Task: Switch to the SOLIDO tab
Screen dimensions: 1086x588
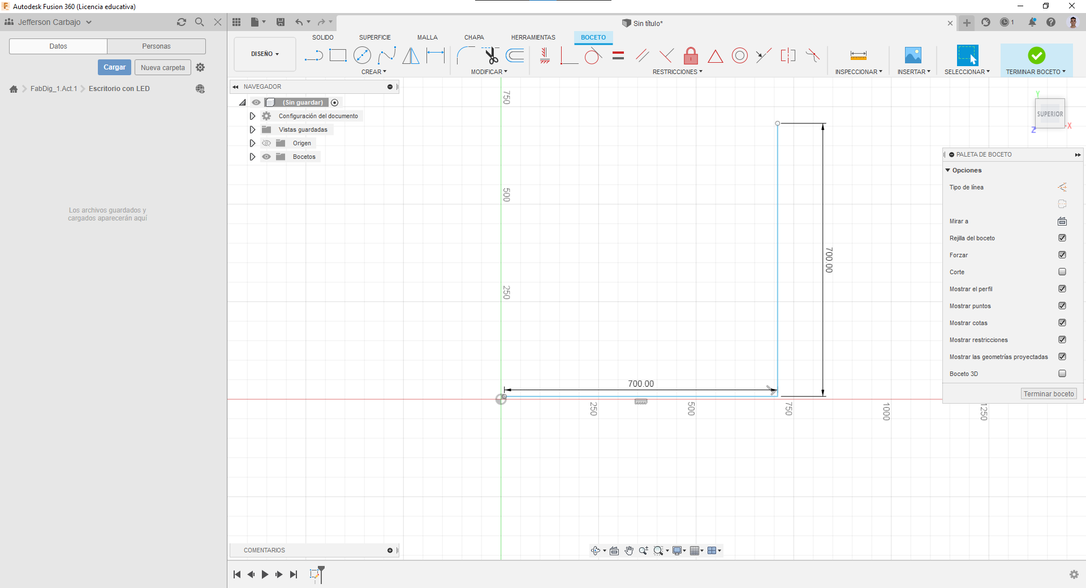Action: [x=323, y=37]
